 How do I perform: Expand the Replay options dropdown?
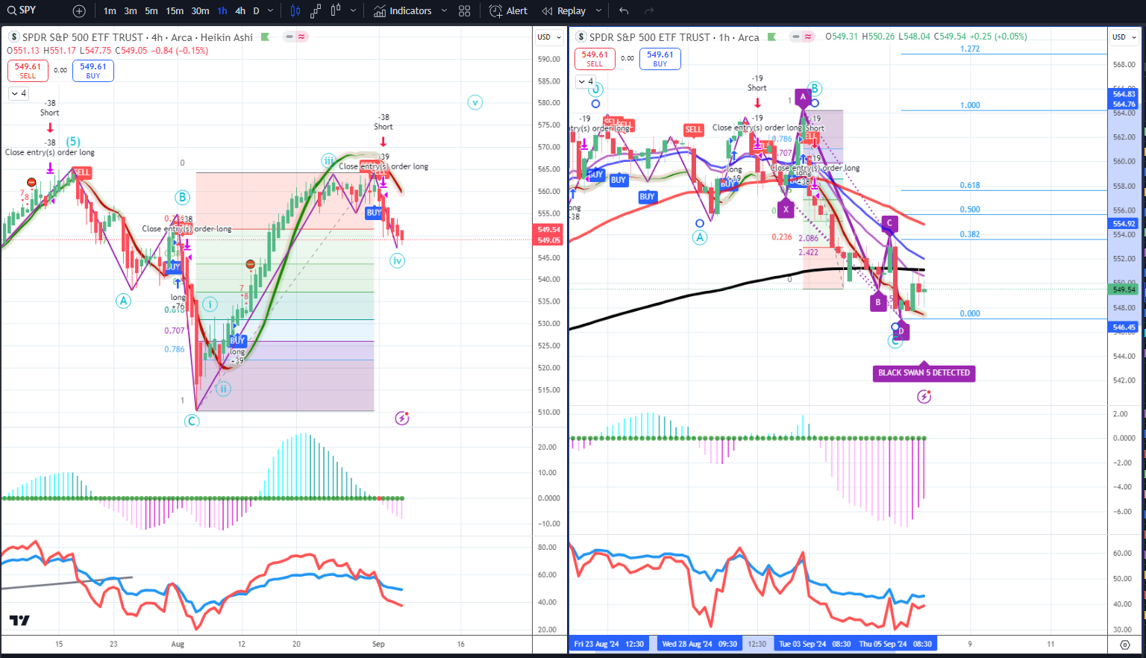click(x=598, y=11)
